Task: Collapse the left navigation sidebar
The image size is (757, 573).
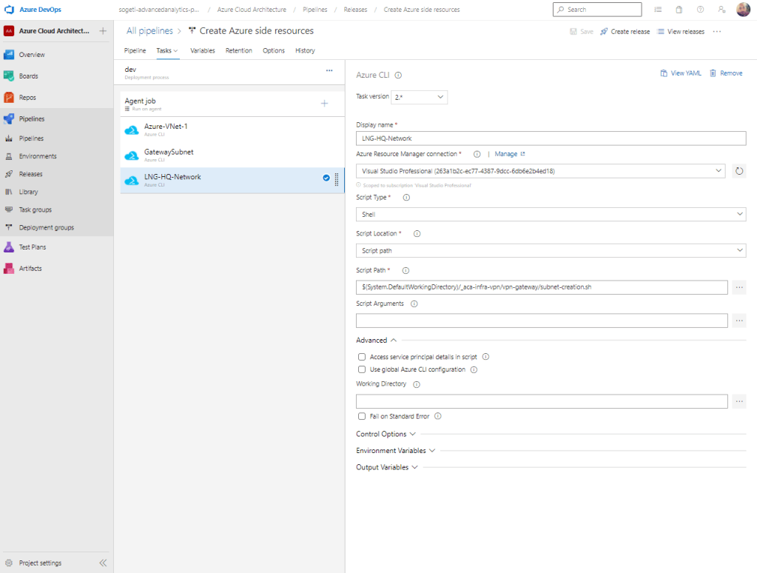Action: (x=103, y=563)
